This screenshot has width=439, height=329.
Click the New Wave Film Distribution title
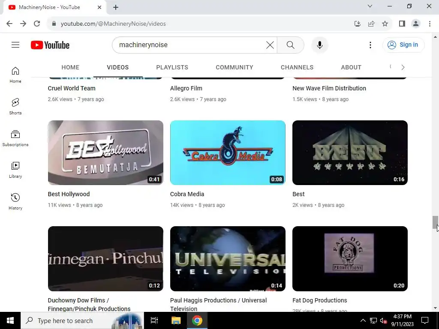[x=329, y=88]
